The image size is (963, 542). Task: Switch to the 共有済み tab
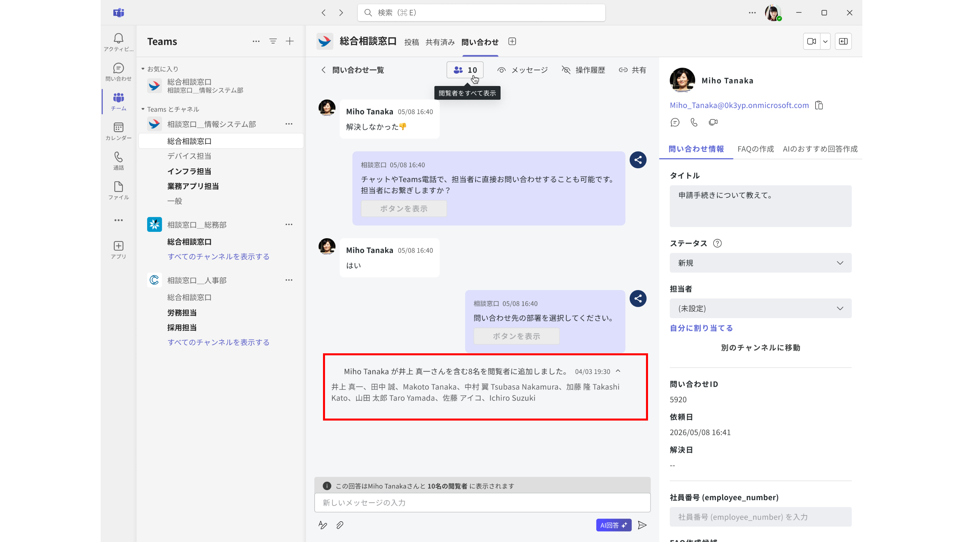coord(440,42)
